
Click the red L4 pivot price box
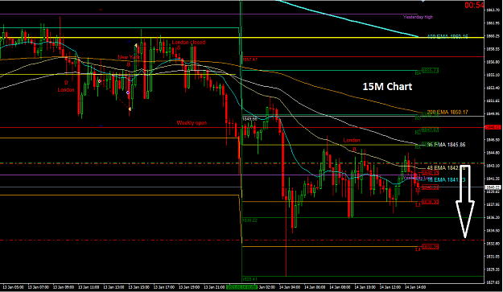point(430,247)
